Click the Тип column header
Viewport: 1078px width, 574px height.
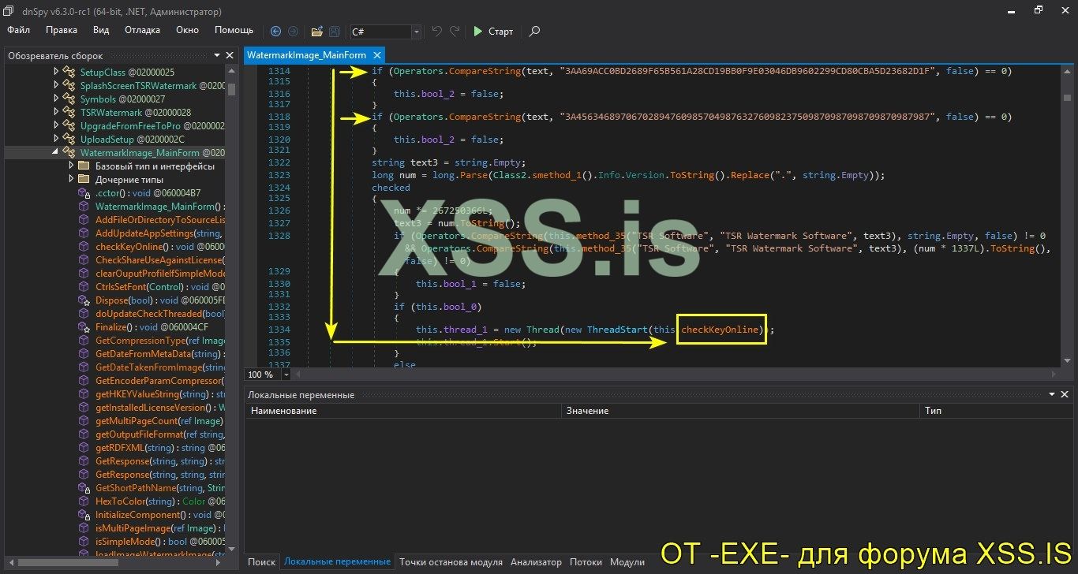click(x=995, y=411)
